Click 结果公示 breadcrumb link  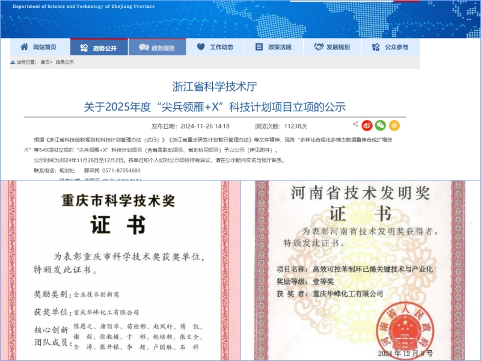[64, 62]
